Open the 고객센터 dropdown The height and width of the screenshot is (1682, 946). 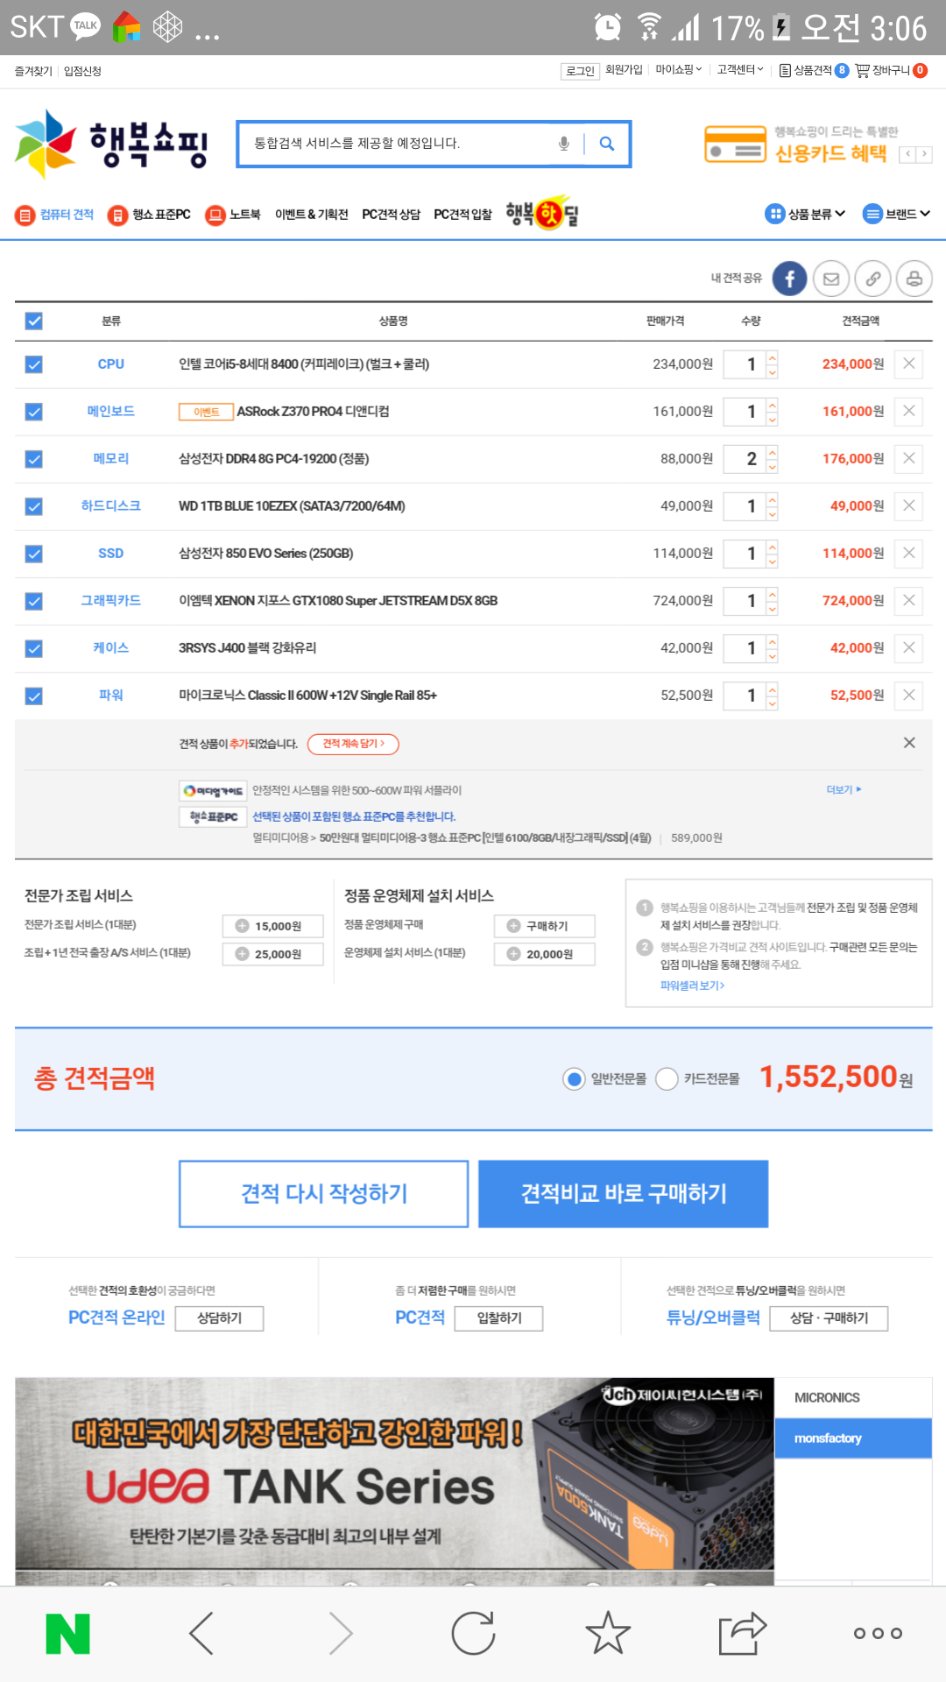pos(740,69)
